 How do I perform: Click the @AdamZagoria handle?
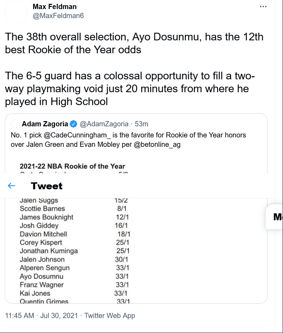(104, 124)
